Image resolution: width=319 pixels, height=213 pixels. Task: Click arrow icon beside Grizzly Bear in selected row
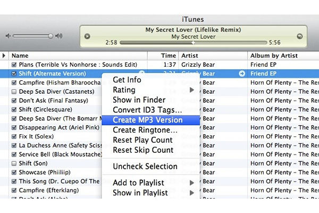coord(242,73)
